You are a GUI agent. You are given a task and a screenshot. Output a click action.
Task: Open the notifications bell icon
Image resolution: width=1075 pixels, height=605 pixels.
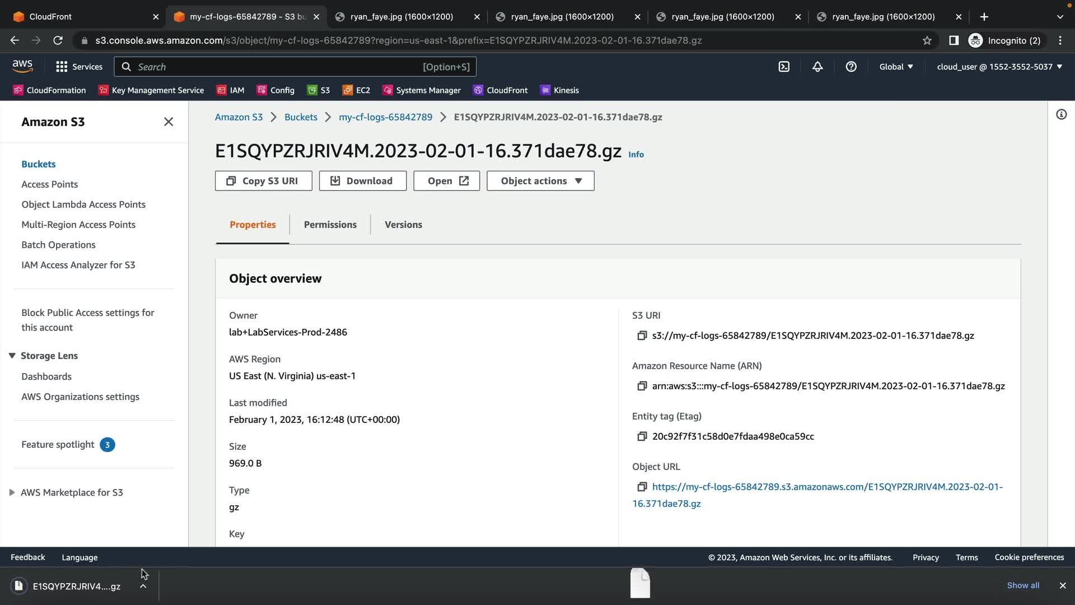817,67
